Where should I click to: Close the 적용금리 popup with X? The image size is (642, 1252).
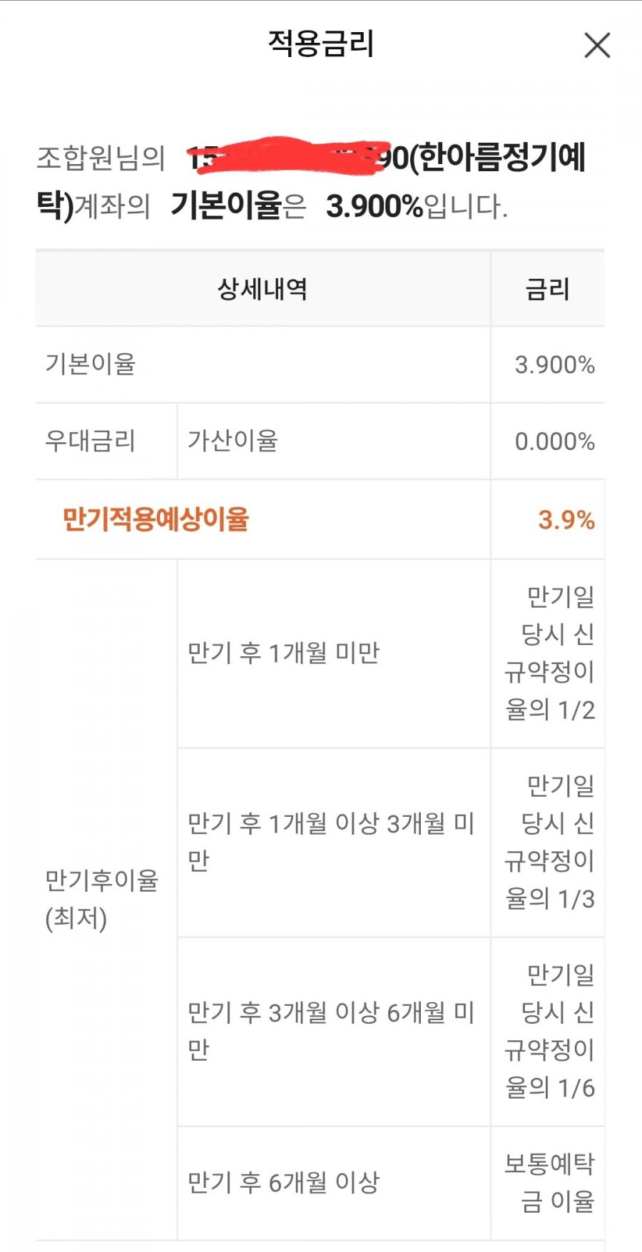click(x=597, y=45)
